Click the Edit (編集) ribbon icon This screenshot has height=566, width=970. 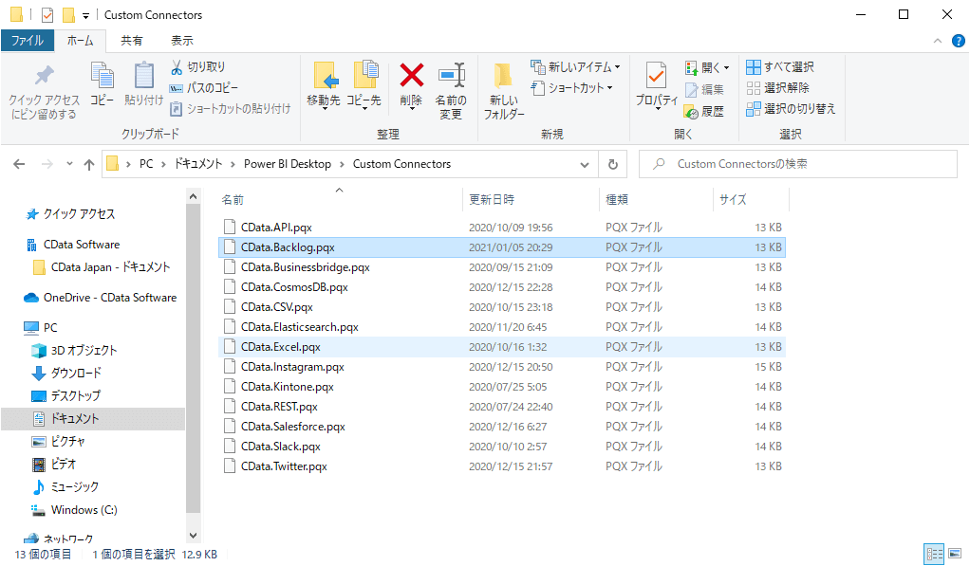pyautogui.click(x=692, y=90)
